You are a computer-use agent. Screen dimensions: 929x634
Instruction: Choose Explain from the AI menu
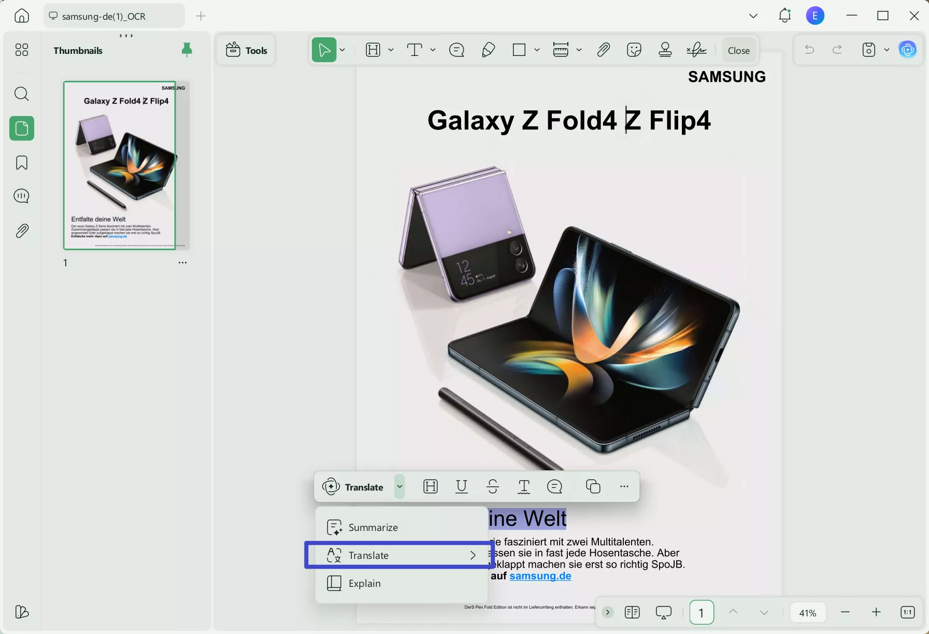(x=402, y=583)
